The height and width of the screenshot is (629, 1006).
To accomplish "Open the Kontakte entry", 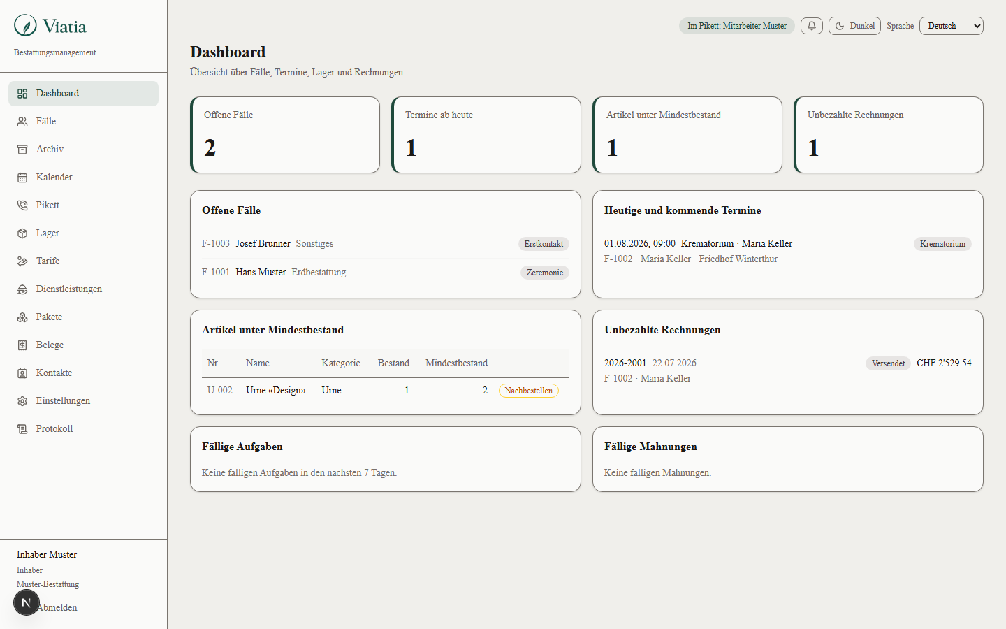I will pos(84,373).
